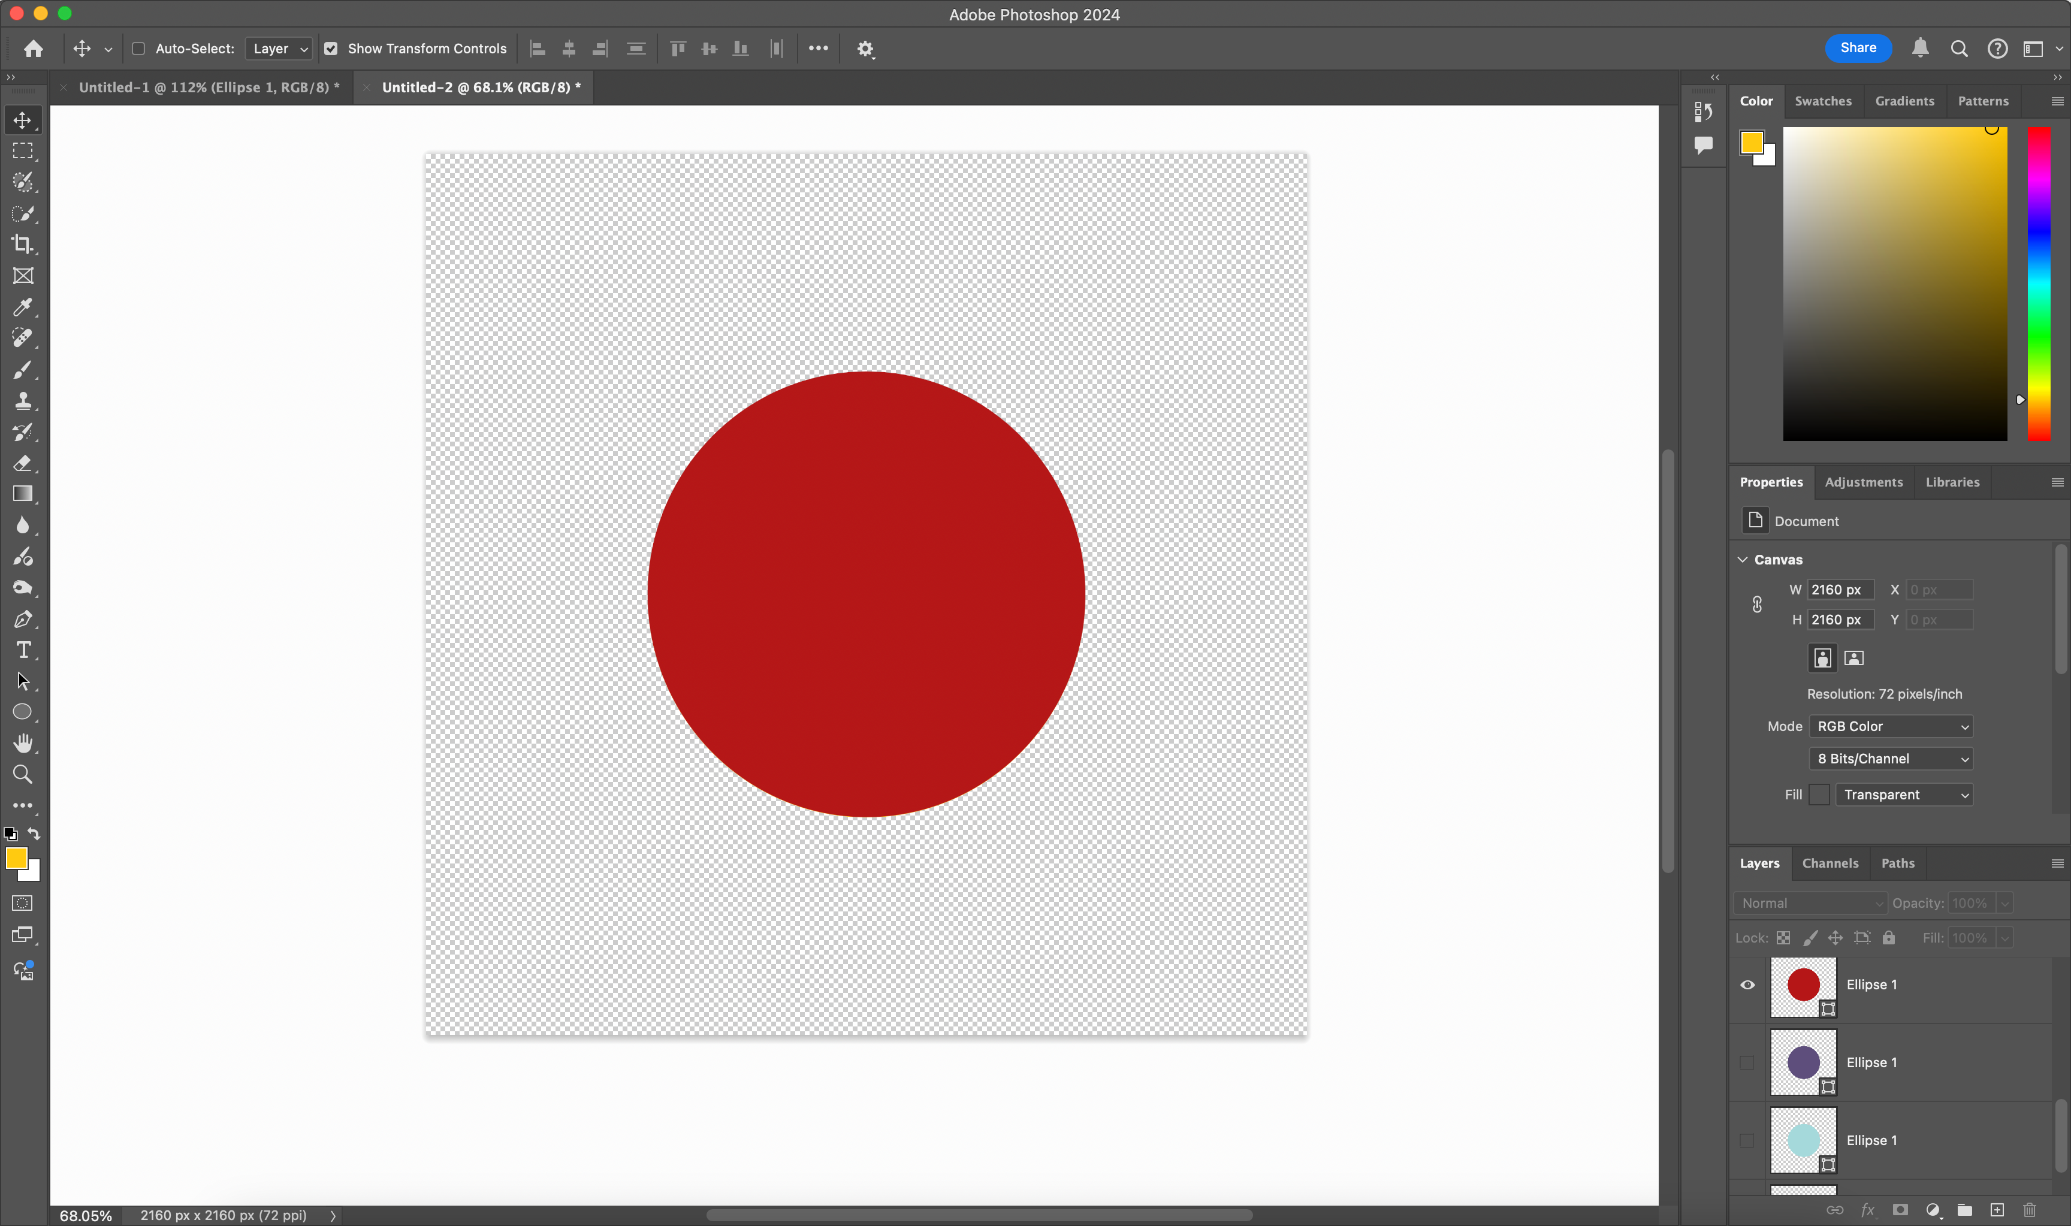Collapse the Canvas section in Properties
Screen dimensions: 2071x1226
[1743, 559]
